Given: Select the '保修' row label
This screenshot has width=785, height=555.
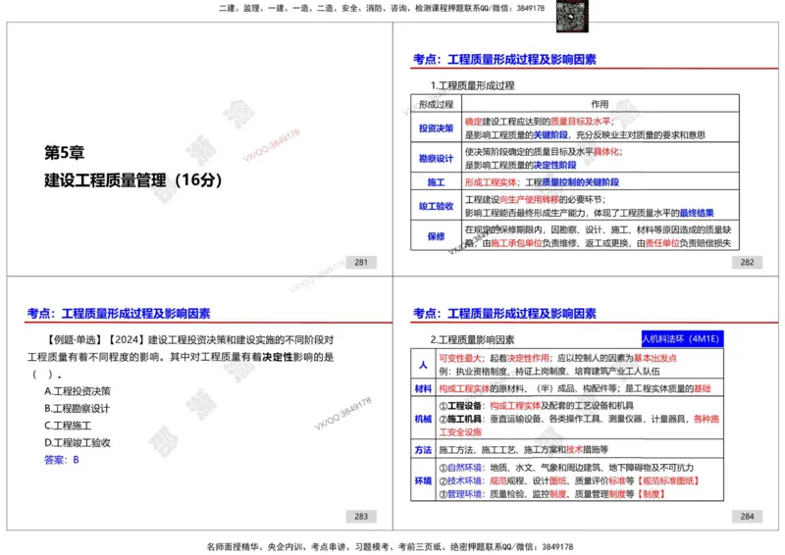Looking at the screenshot, I should click(436, 236).
